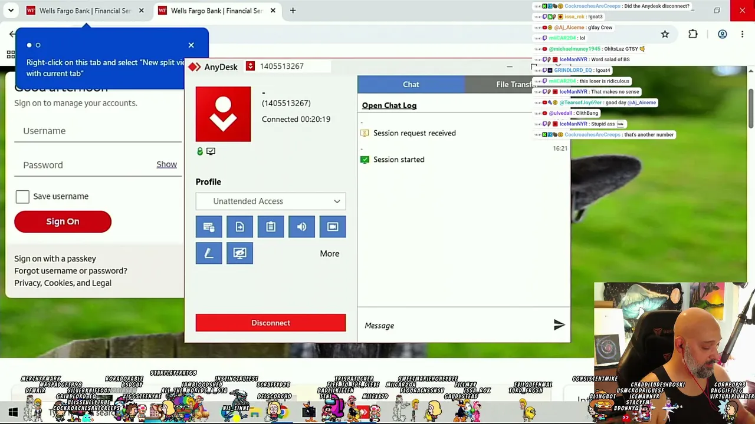Toggle sound transmission permission in AnyDesk
The width and height of the screenshot is (755, 424).
[x=301, y=227]
